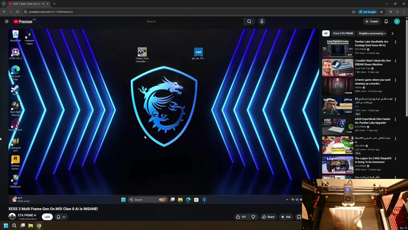This screenshot has width=408, height=230.
Task: Click Cyberpunk 2077 icon in the video
Action: pyautogui.click(x=15, y=145)
